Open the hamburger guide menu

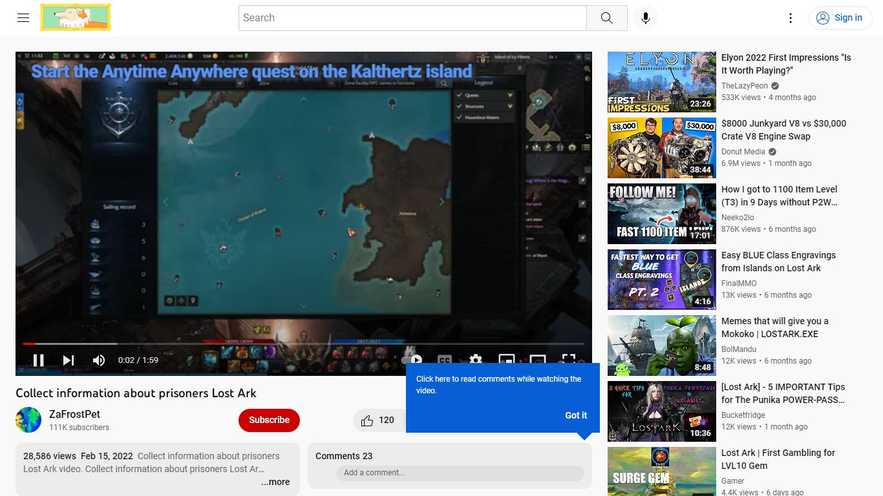(x=23, y=18)
